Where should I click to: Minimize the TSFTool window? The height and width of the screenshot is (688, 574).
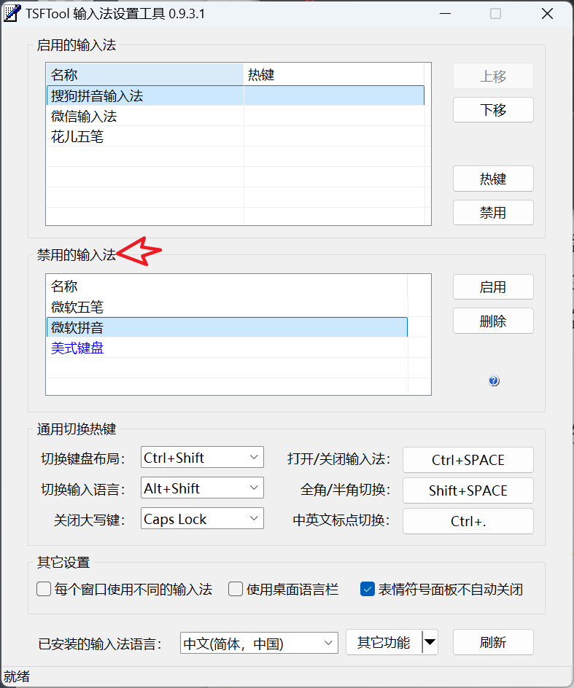pos(446,14)
